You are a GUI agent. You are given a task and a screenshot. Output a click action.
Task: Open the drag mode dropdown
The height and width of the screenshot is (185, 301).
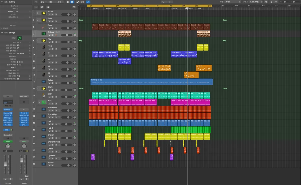[x=256, y=2]
